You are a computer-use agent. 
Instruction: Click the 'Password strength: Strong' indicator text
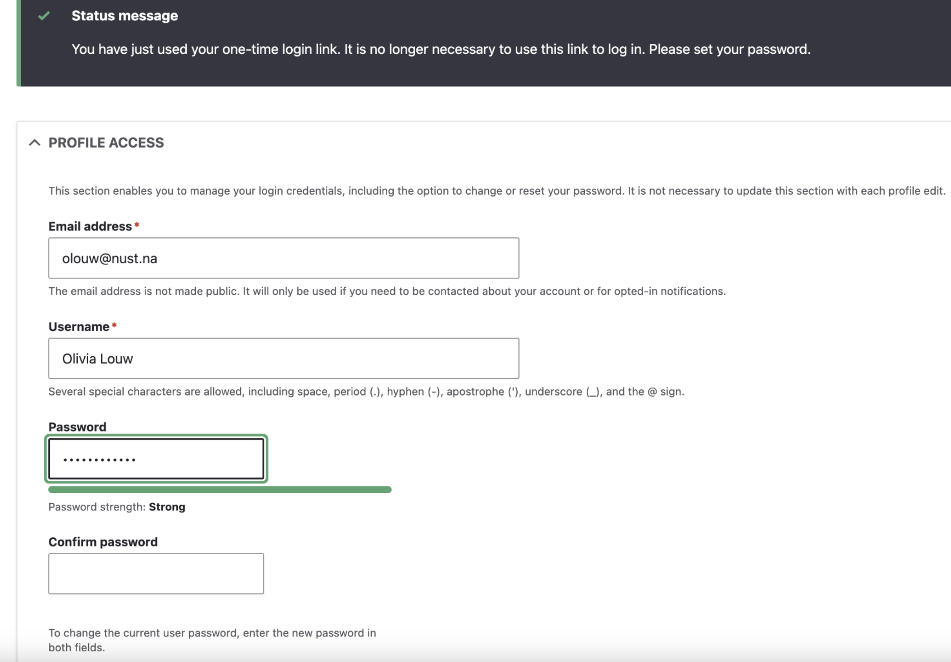click(x=117, y=507)
